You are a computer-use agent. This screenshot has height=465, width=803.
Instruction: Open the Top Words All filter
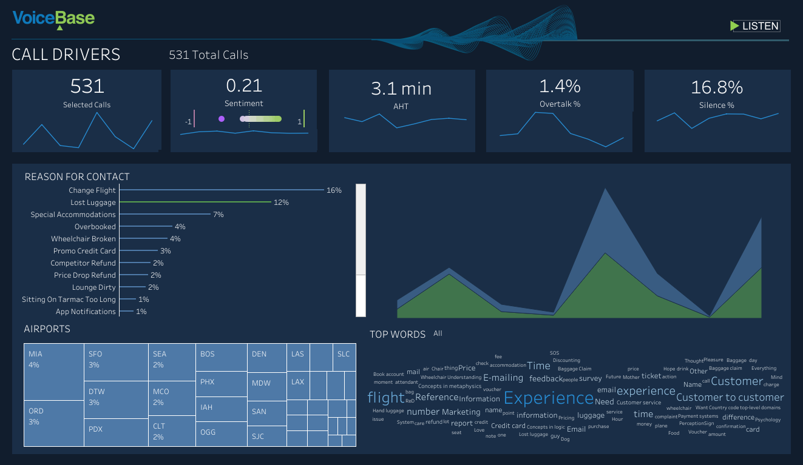[x=438, y=333]
